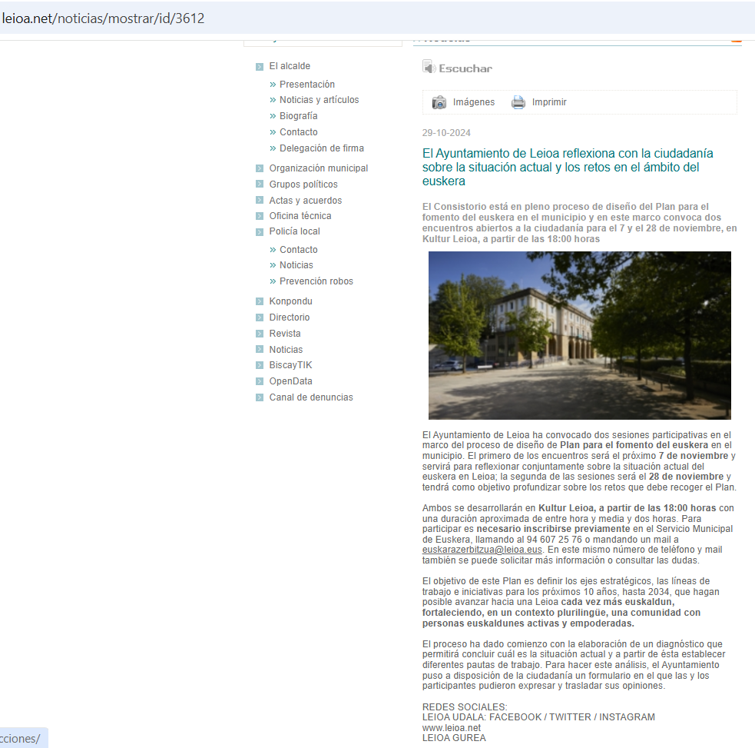Select Canal de denuncias menu item
755x748 pixels.
point(310,397)
